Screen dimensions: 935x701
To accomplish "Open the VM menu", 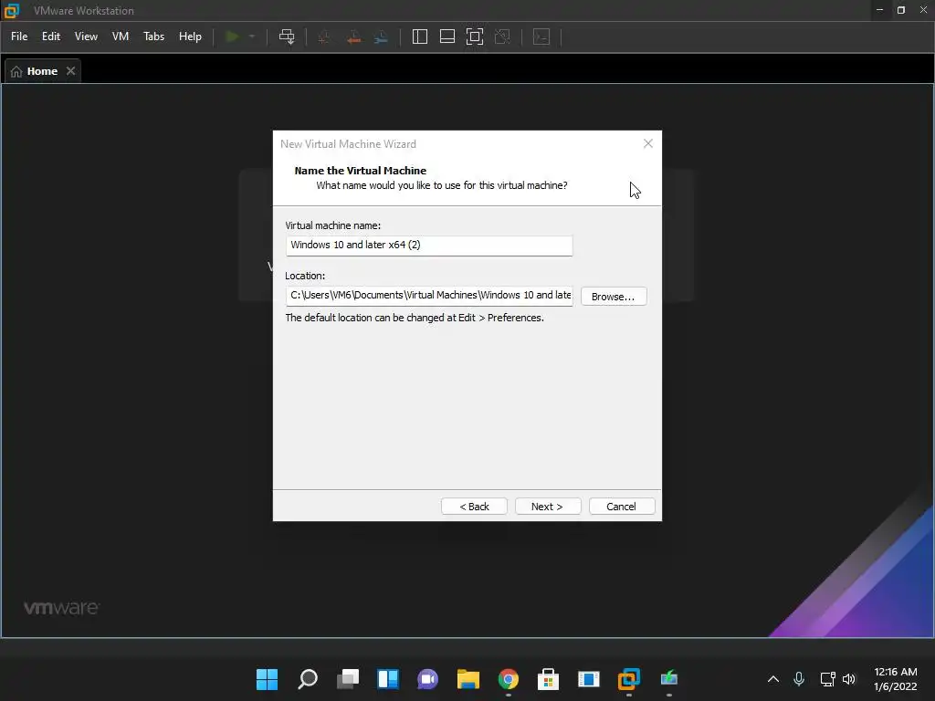I will pos(121,37).
